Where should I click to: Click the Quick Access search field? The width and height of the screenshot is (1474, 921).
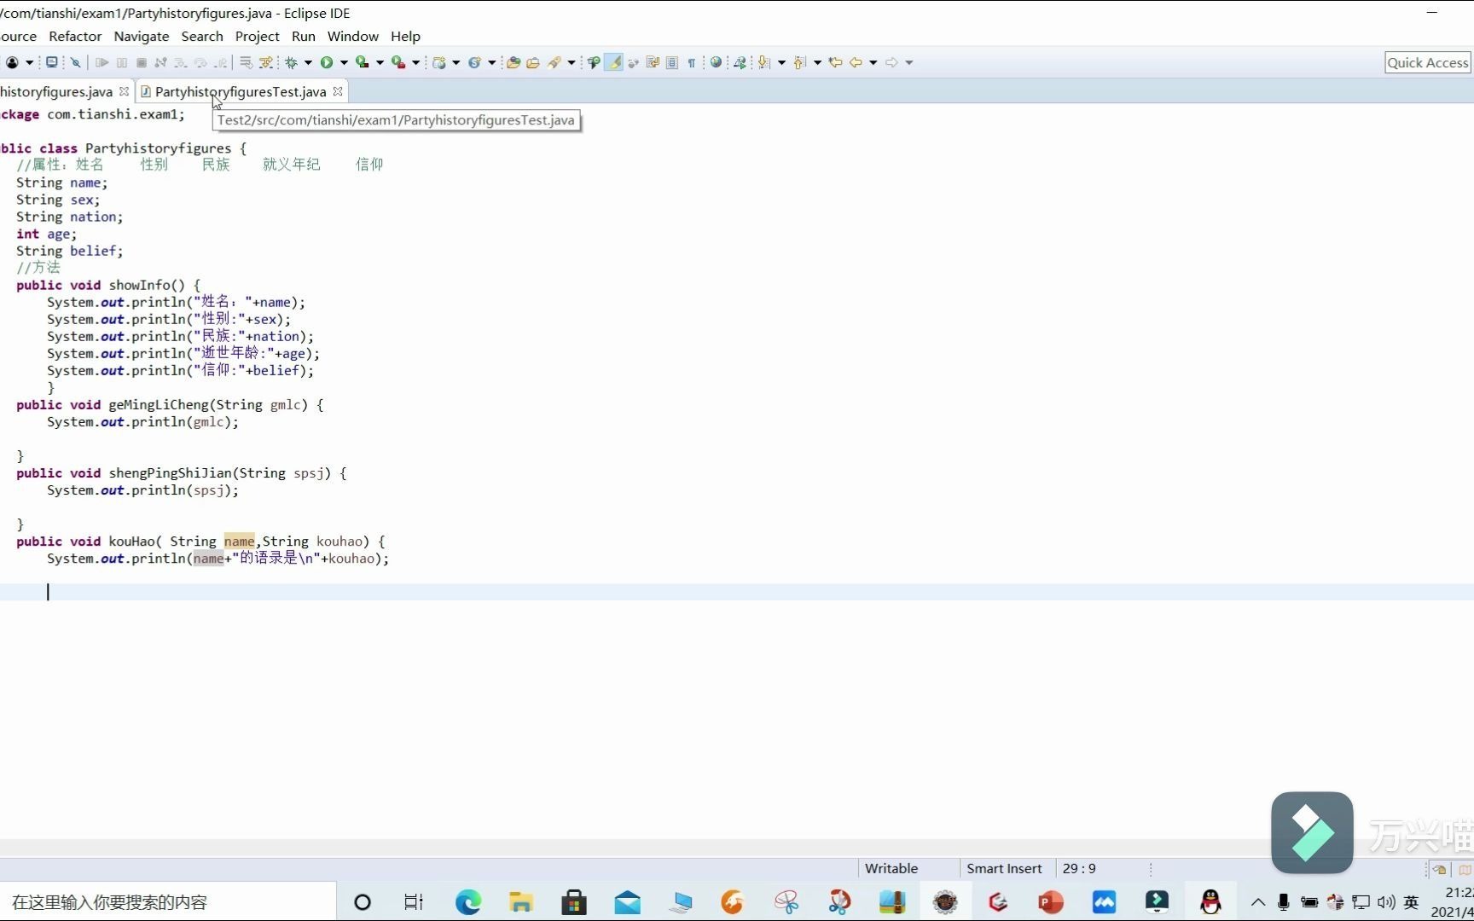[x=1428, y=62]
